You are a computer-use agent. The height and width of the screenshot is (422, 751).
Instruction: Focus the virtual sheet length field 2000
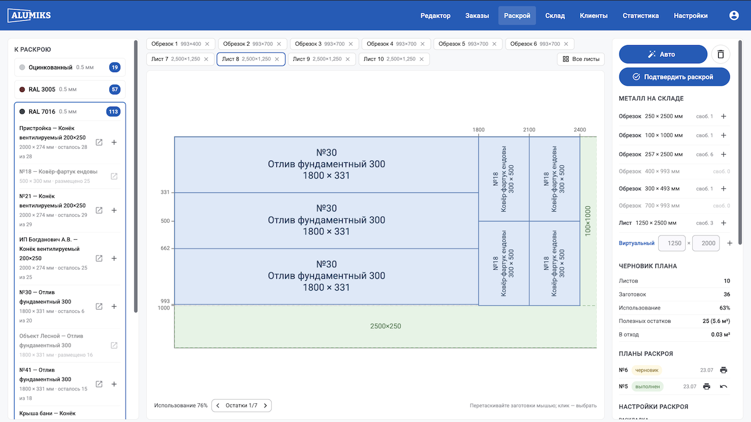(x=706, y=243)
